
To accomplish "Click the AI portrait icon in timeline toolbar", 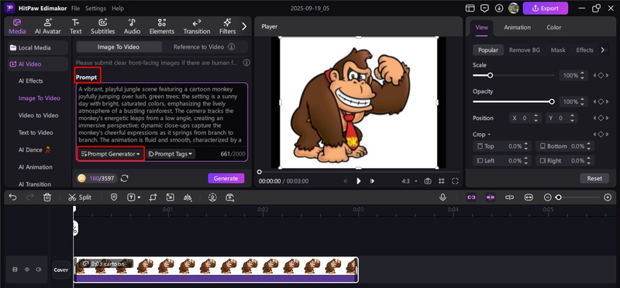I will (x=212, y=197).
